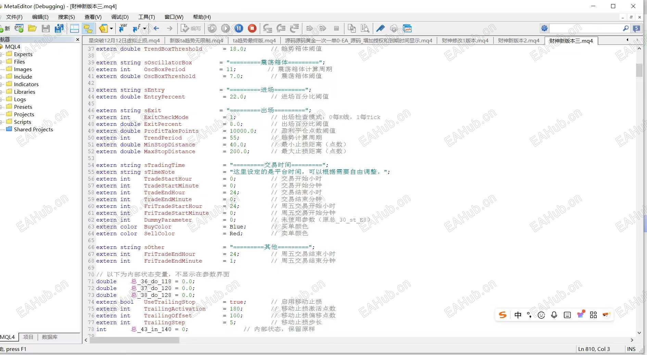This screenshot has width=647, height=355.
Task: Expand the Experts folder in Navigator
Action: (2, 54)
